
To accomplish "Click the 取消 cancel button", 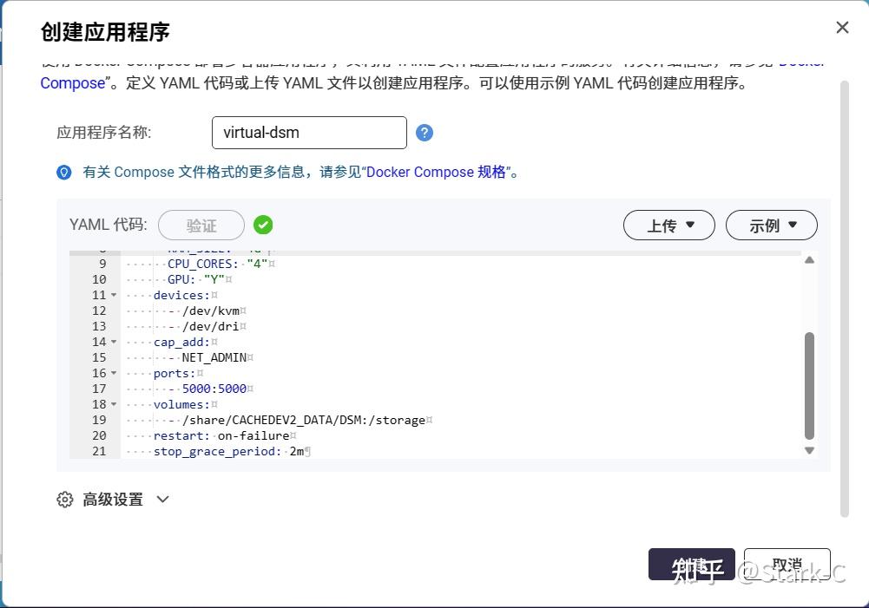I will pos(787,564).
